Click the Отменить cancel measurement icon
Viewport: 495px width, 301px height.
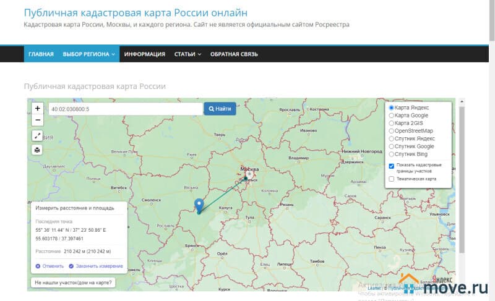click(x=38, y=266)
